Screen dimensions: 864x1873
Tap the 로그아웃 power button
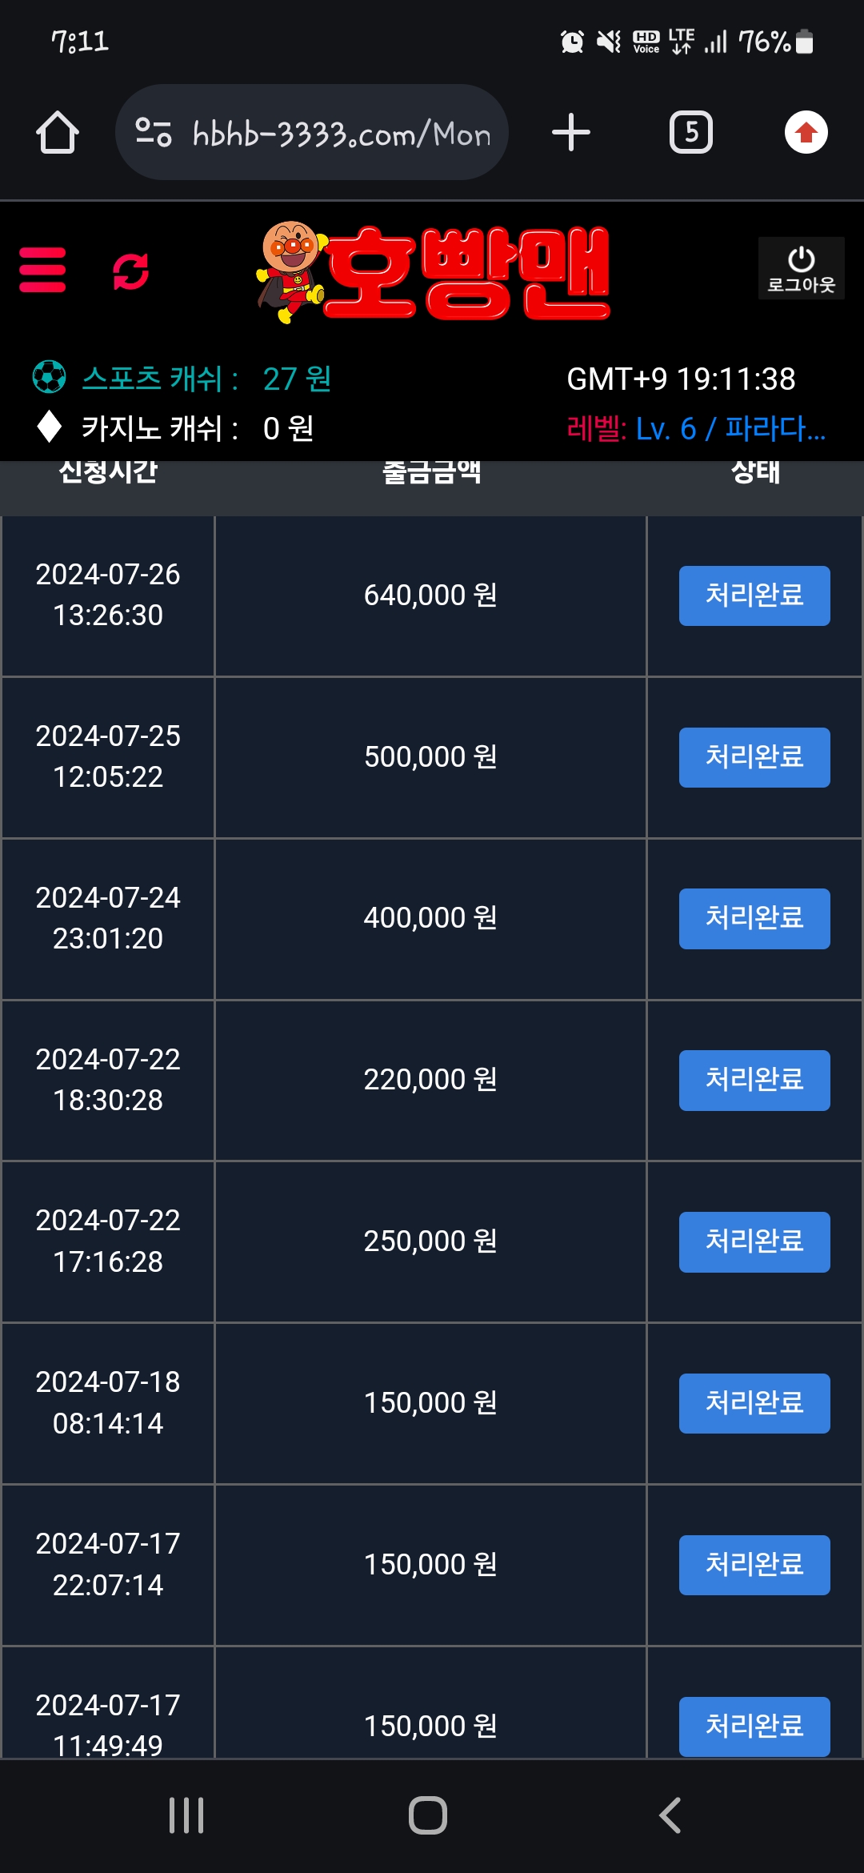801,268
